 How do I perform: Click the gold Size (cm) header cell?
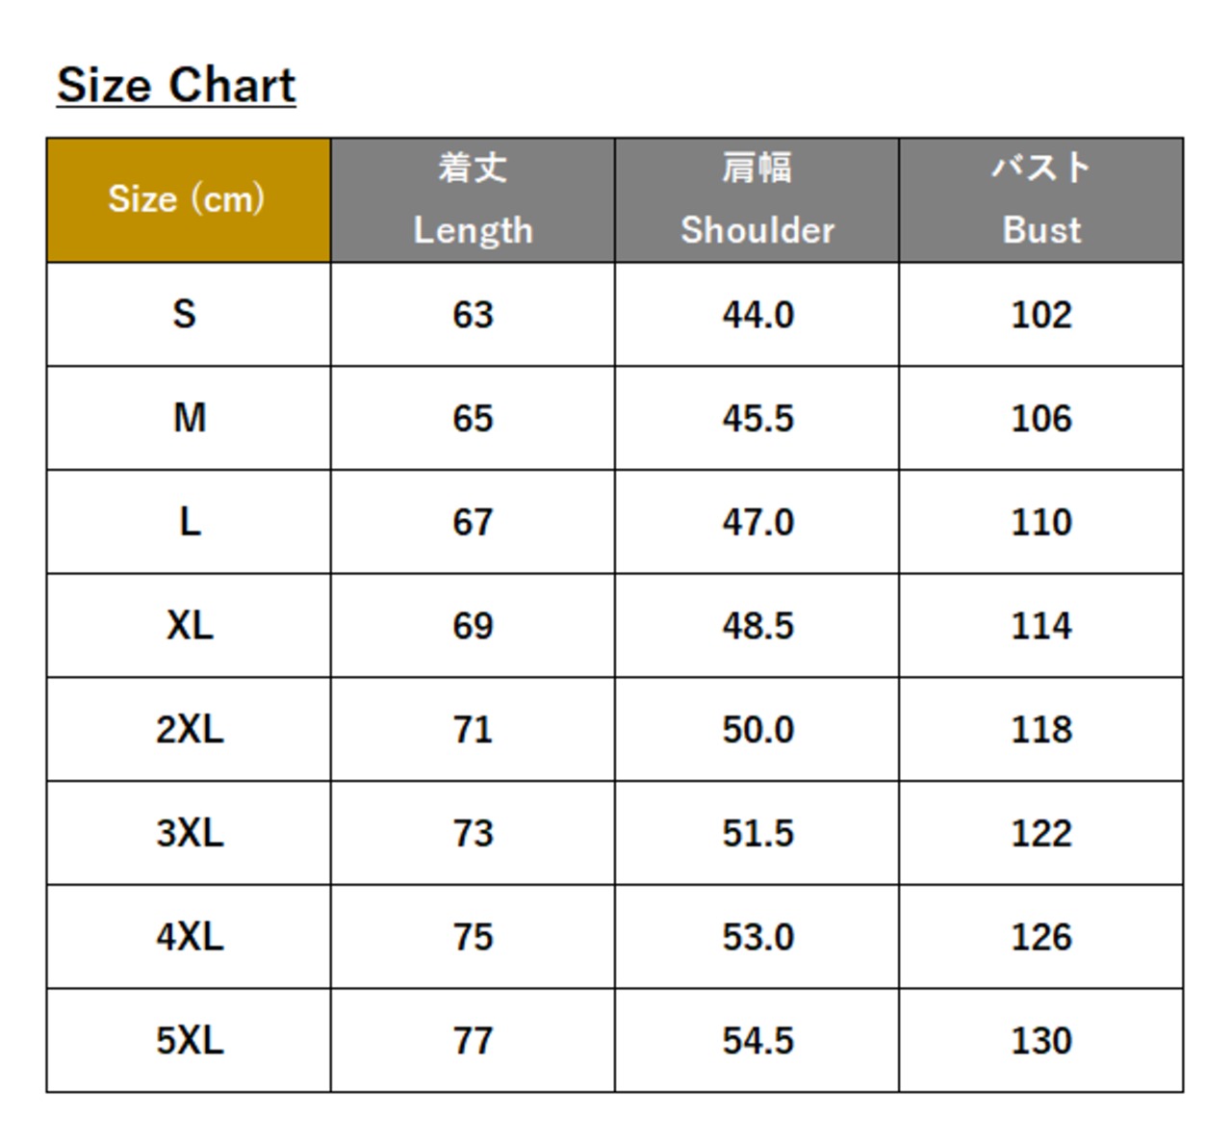188,199
